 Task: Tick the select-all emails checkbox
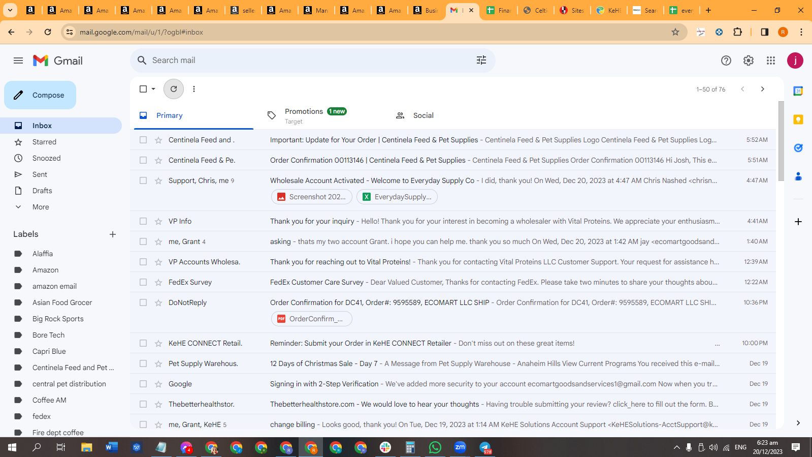(143, 89)
